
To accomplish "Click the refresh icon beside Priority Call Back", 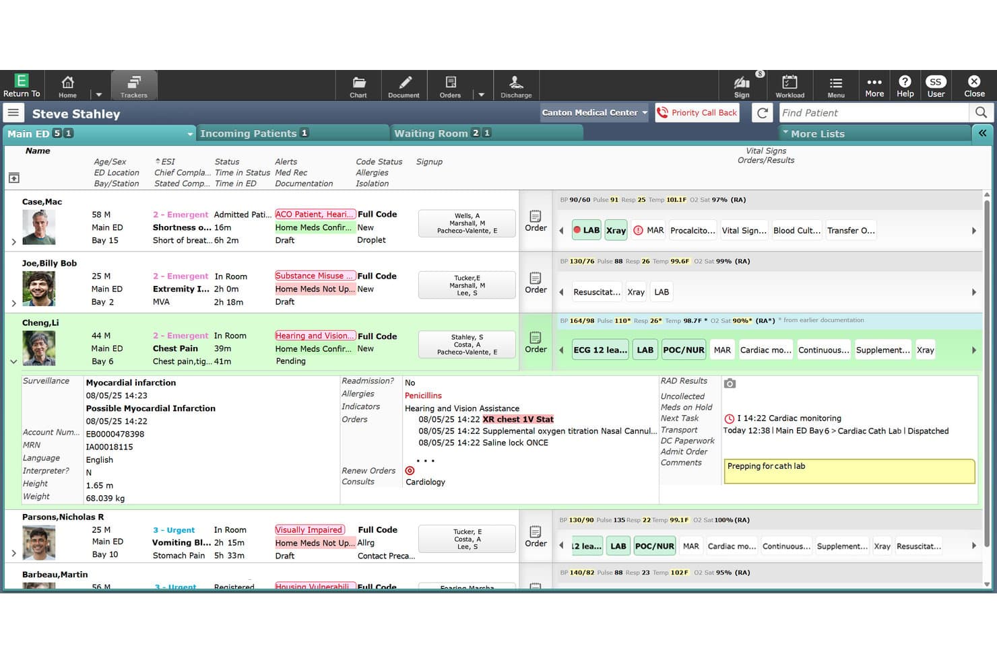I will [762, 113].
